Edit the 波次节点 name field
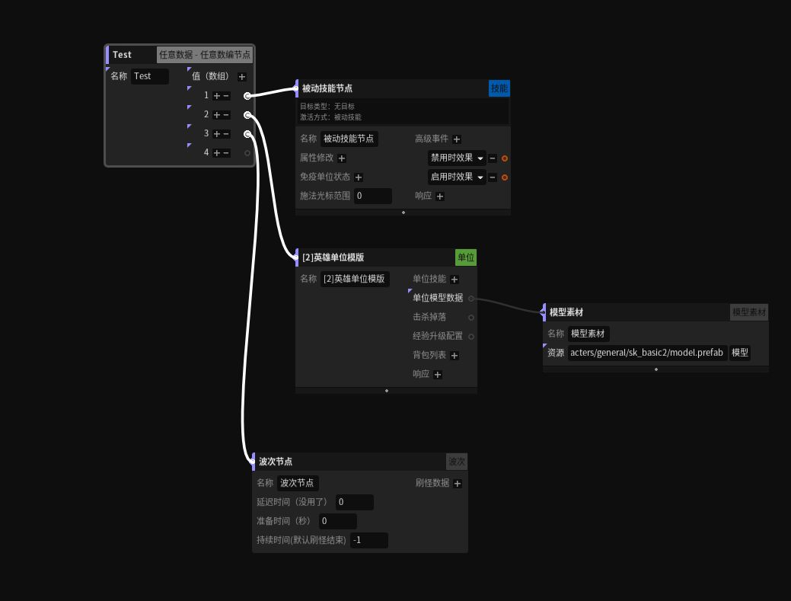791x601 pixels. 298,483
